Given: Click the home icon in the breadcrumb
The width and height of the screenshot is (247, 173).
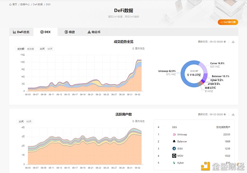Looking at the screenshot, I should point(10,4).
